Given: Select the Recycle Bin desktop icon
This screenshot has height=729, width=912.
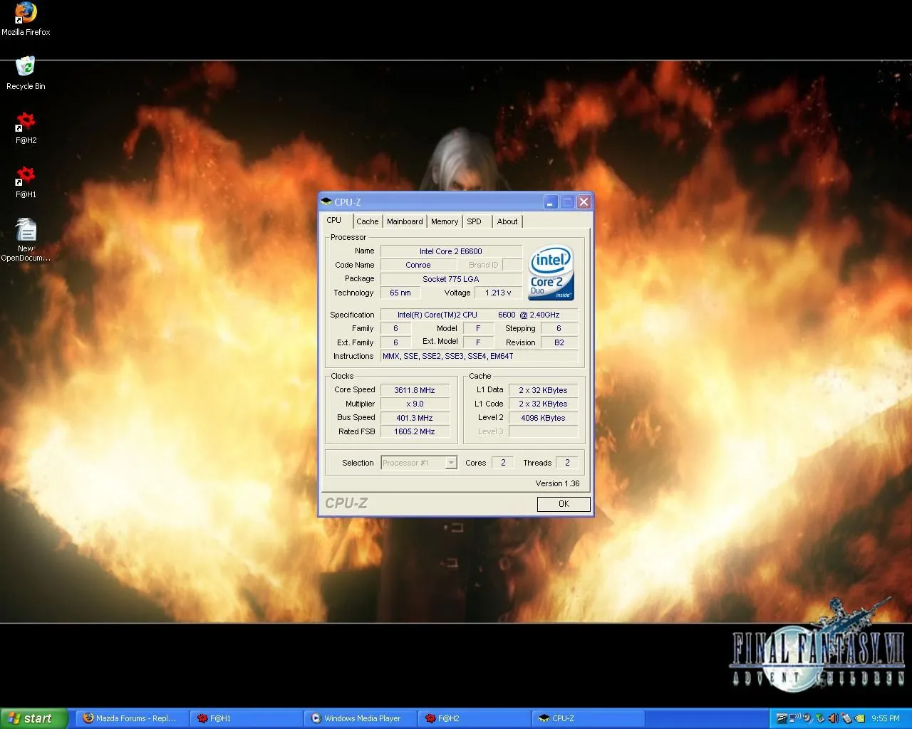Looking at the screenshot, I should [x=26, y=68].
